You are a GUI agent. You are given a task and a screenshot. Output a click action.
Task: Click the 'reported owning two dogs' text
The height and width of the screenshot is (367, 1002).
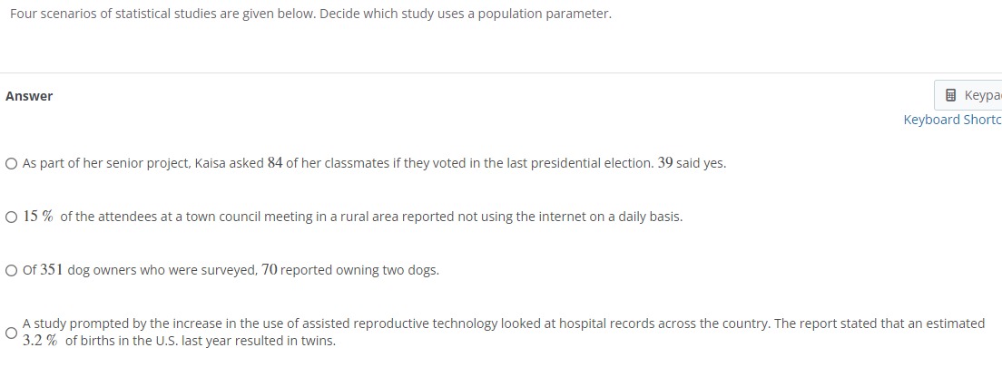[x=359, y=270]
